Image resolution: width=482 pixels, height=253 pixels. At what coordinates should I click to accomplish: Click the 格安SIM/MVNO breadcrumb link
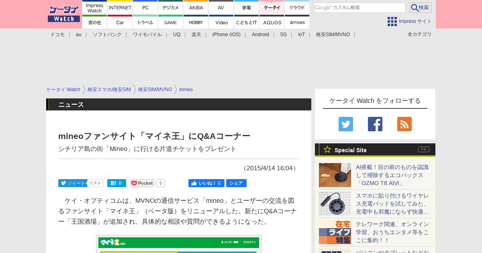click(x=155, y=90)
